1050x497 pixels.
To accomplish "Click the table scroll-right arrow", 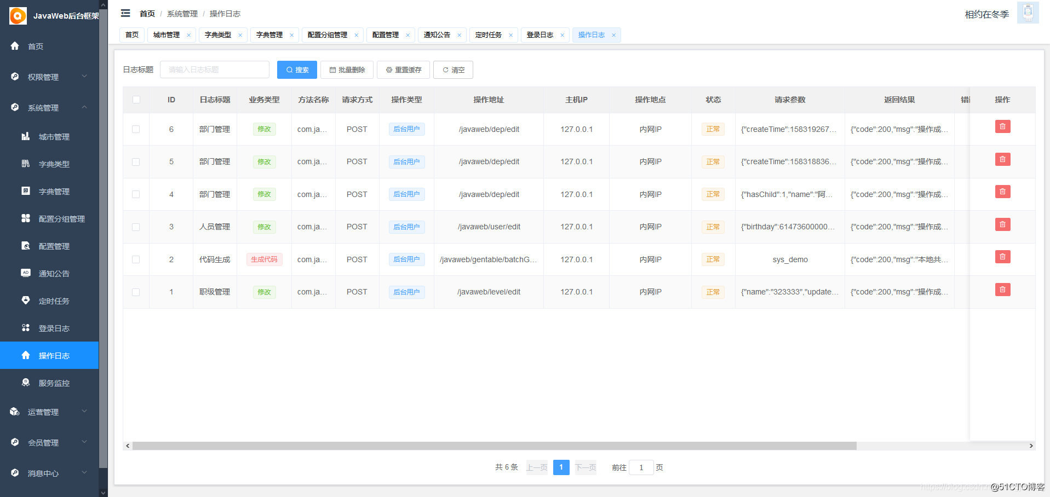I will pyautogui.click(x=1031, y=446).
